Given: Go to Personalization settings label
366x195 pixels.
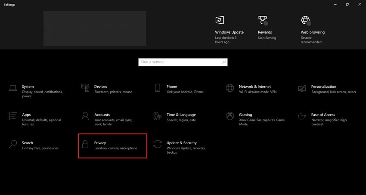Looking at the screenshot, I should pos(324,87).
